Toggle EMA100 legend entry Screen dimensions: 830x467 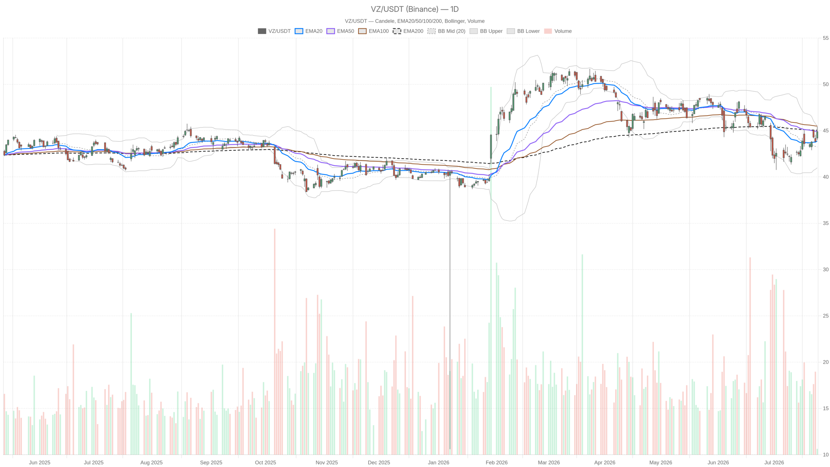[x=373, y=31]
